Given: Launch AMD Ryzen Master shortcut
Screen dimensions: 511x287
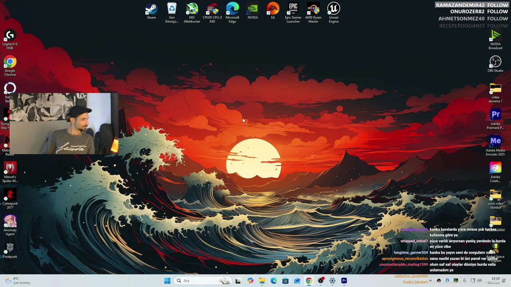Looking at the screenshot, I should click(313, 13).
